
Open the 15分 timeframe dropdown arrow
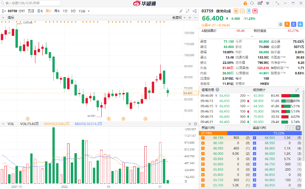89,11
